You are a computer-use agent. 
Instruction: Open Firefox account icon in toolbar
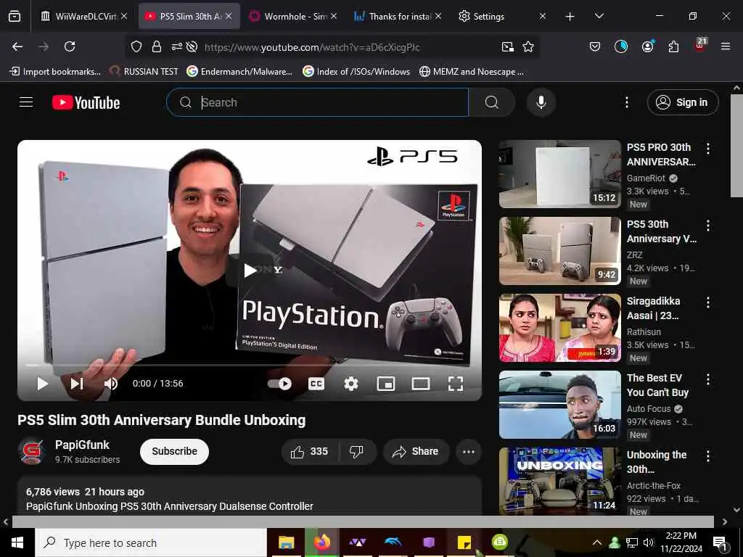pyautogui.click(x=647, y=46)
